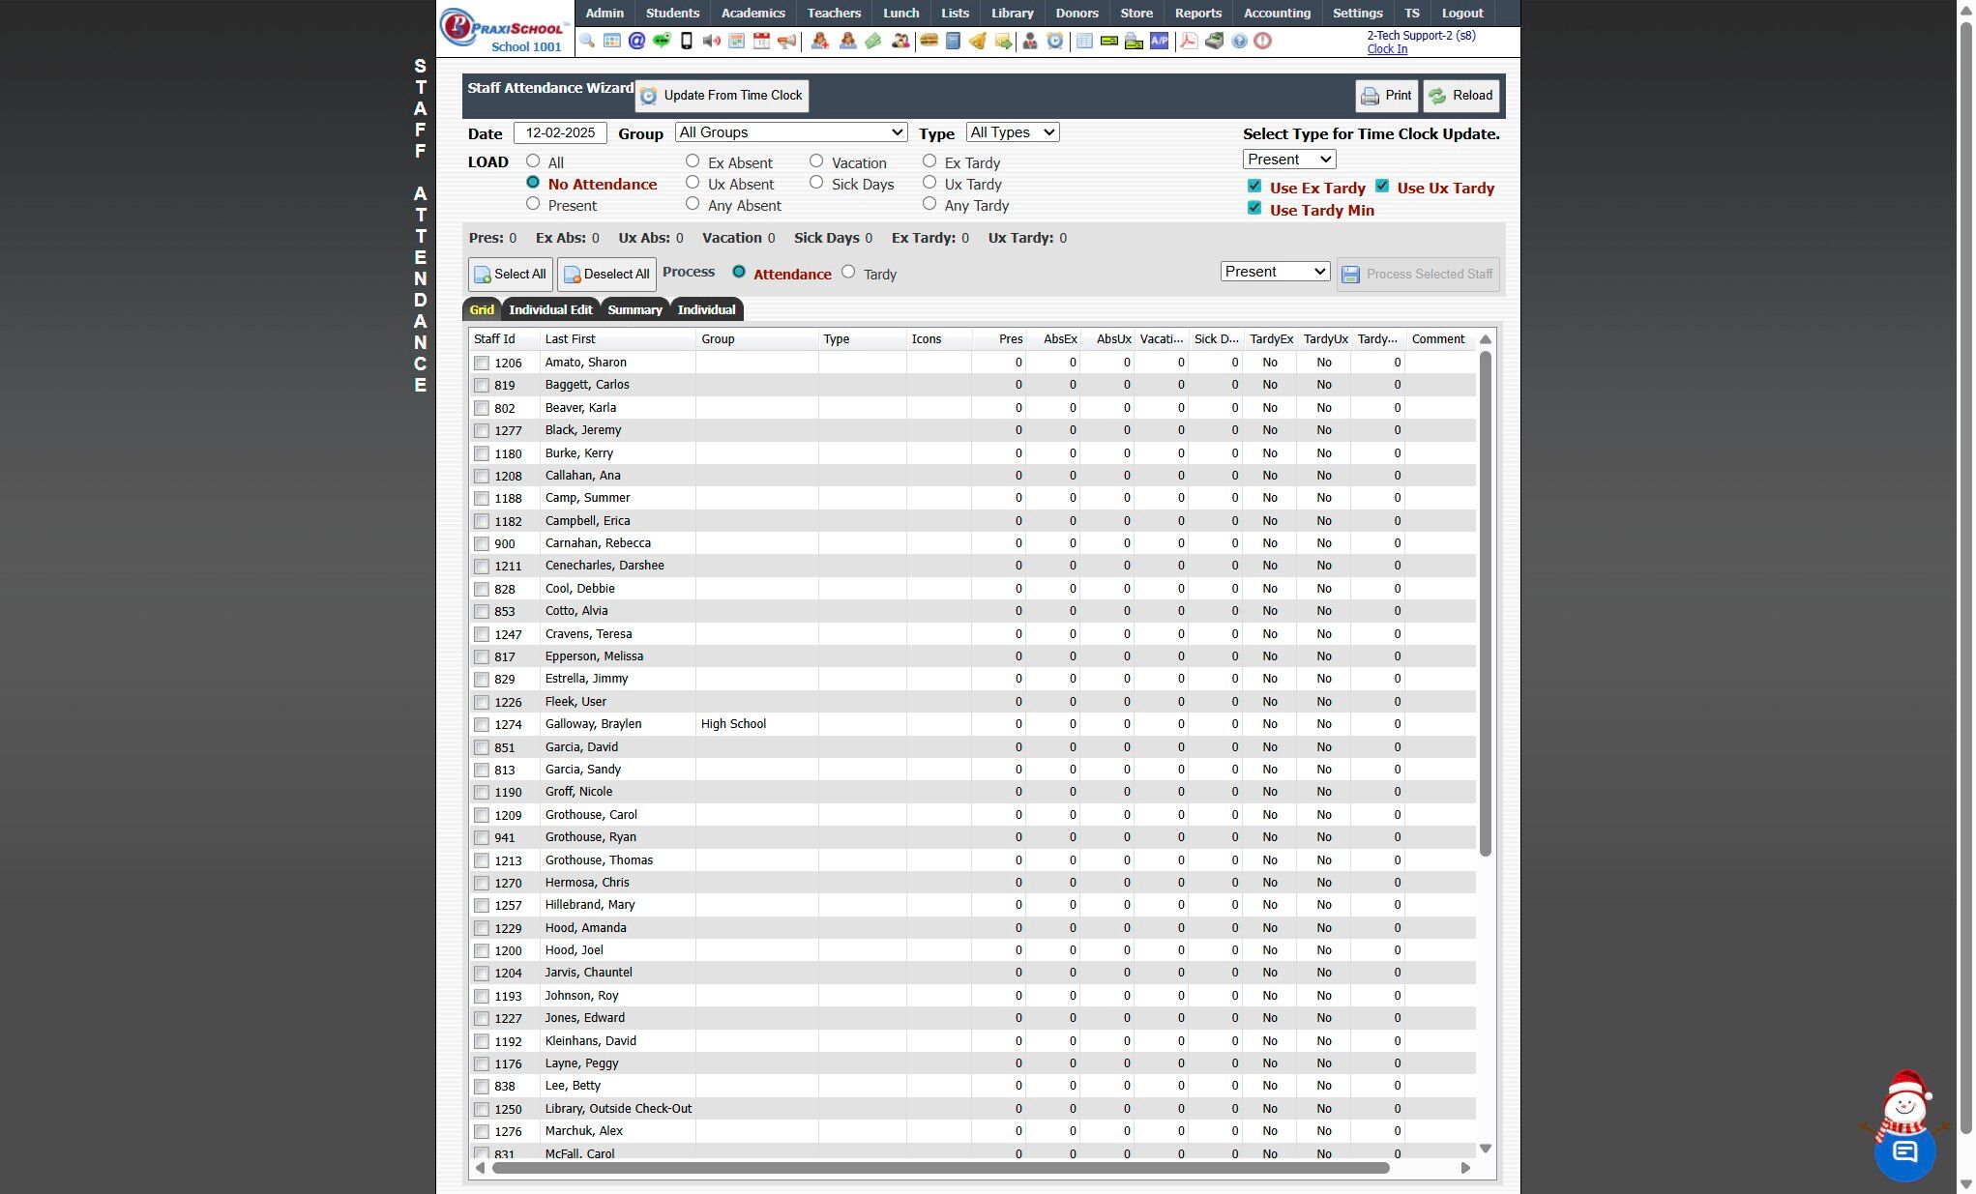Open the alarm clock toolbar icon
This screenshot has height=1194, width=1976.
click(x=1055, y=41)
